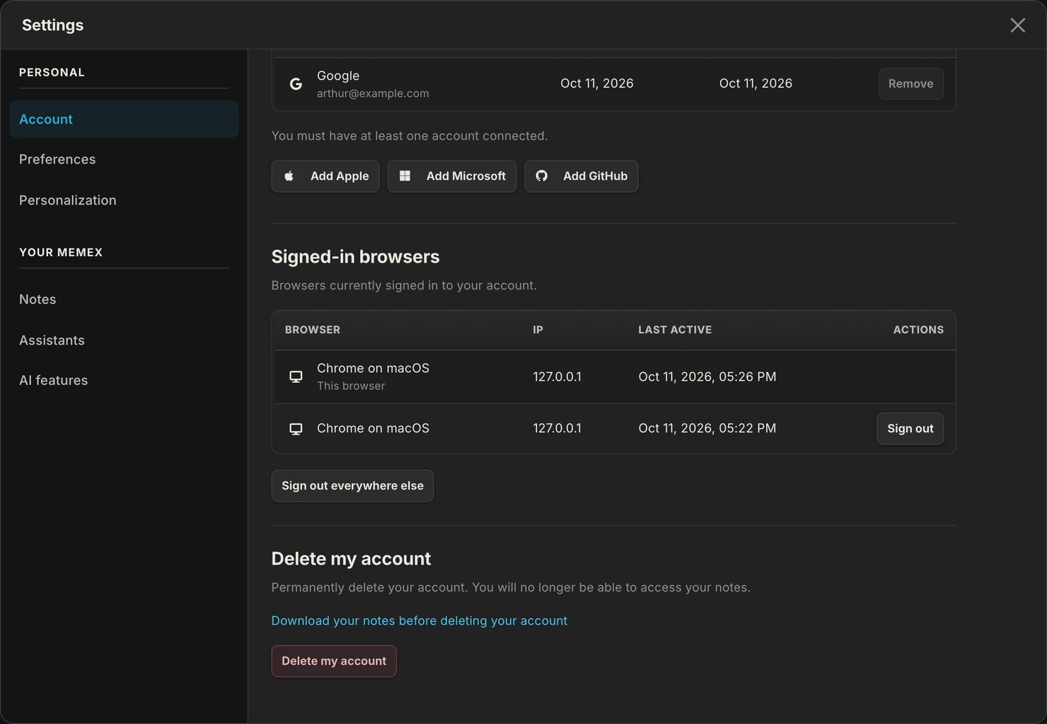
Task: Click the IP address in the 05:26 PM row
Action: coord(557,377)
